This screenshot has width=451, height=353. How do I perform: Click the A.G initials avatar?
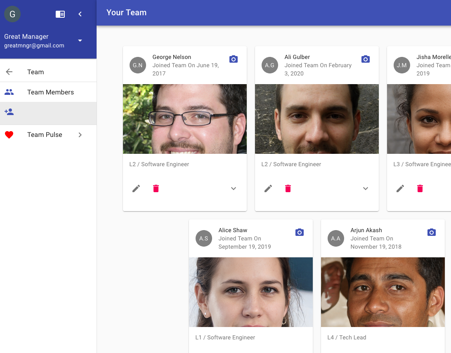click(270, 65)
